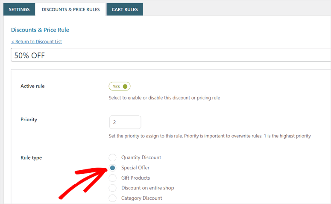Image resolution: width=331 pixels, height=204 pixels.
Task: Pick the Category Discount radio button
Action: click(113, 198)
